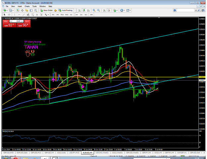
Task: Open the Windows Start button
Action: 5,158
